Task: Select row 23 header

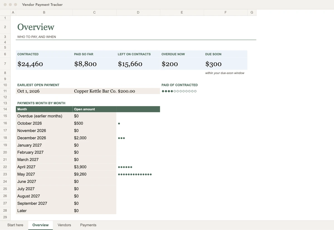Action: [5, 174]
